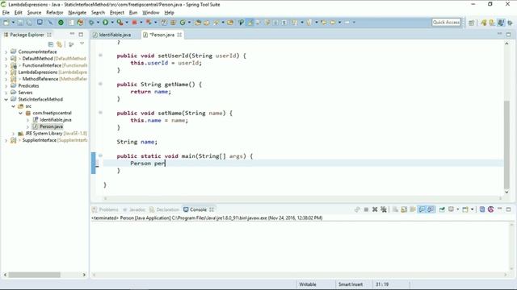The height and width of the screenshot is (290, 517).
Task: Click Collapse All in Package Explorer
Action: [x=50, y=44]
